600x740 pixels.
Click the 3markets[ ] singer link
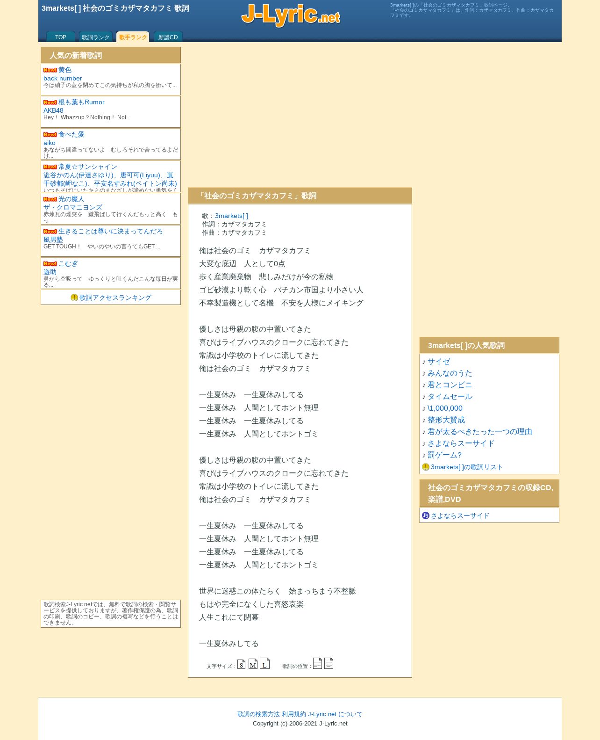(x=231, y=216)
